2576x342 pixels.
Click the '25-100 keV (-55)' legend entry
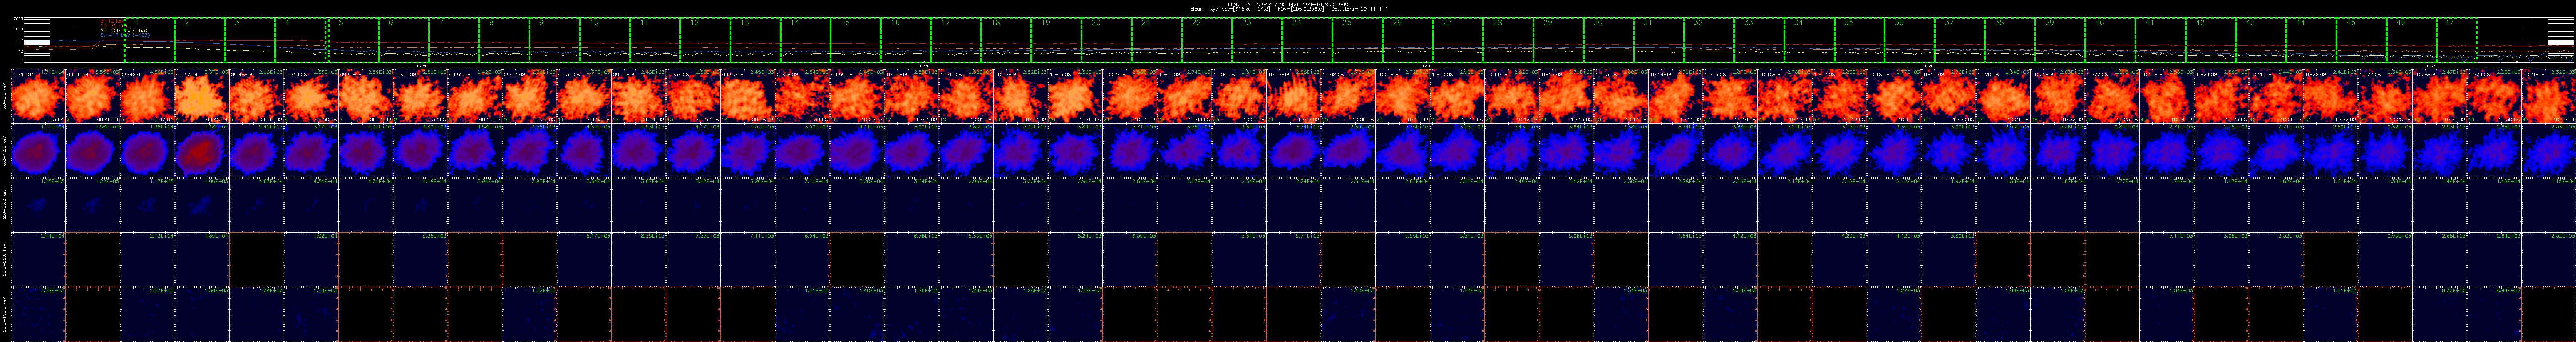tap(124, 31)
